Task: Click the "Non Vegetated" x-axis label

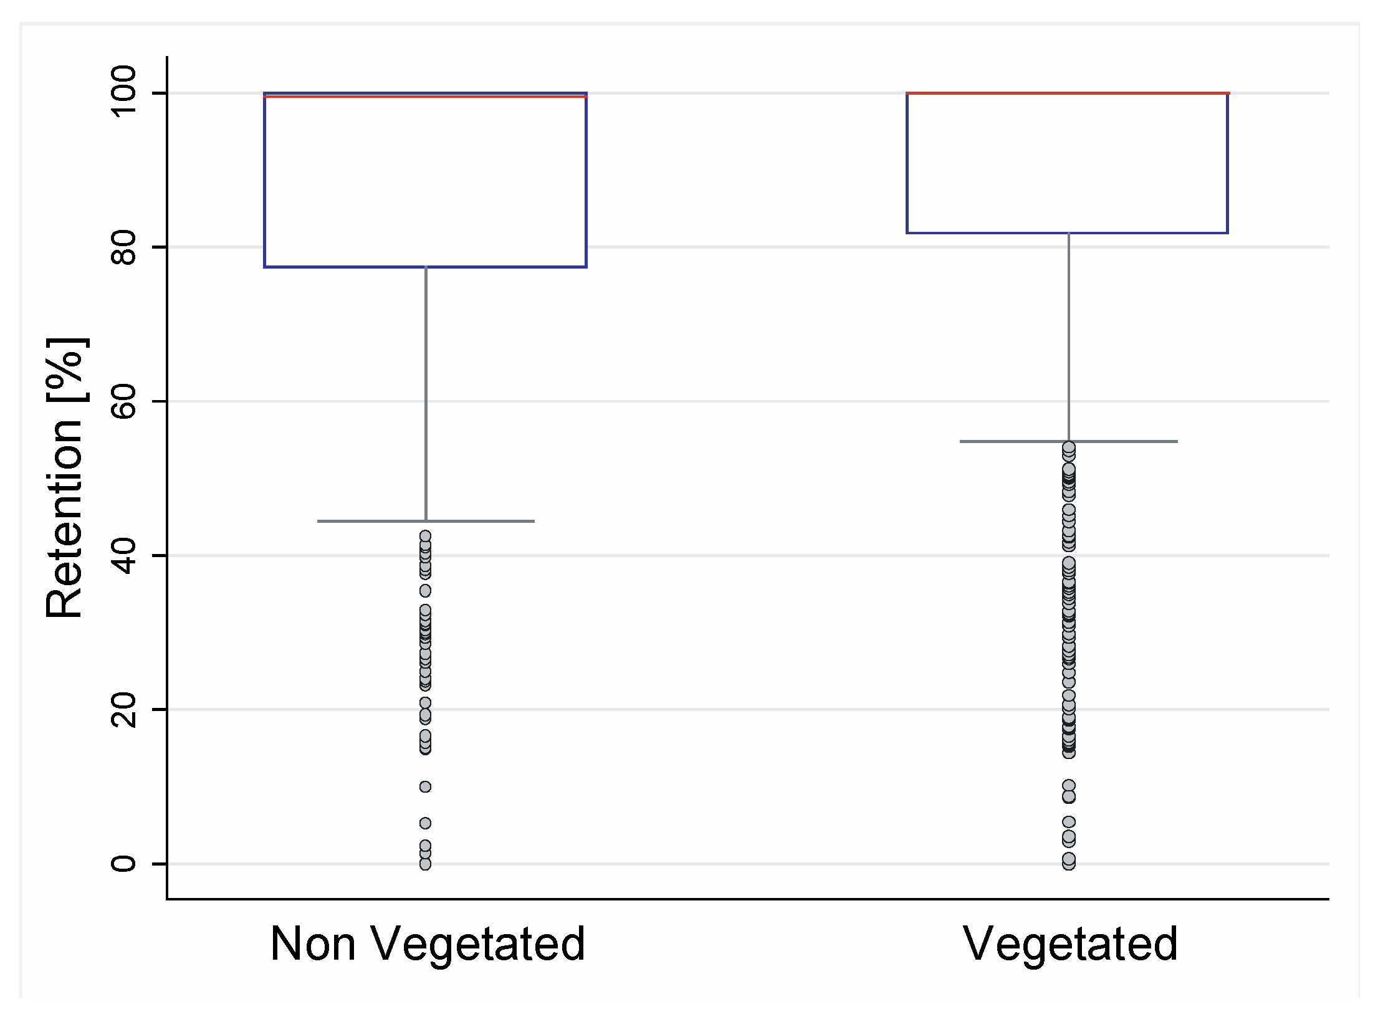Action: tap(428, 944)
